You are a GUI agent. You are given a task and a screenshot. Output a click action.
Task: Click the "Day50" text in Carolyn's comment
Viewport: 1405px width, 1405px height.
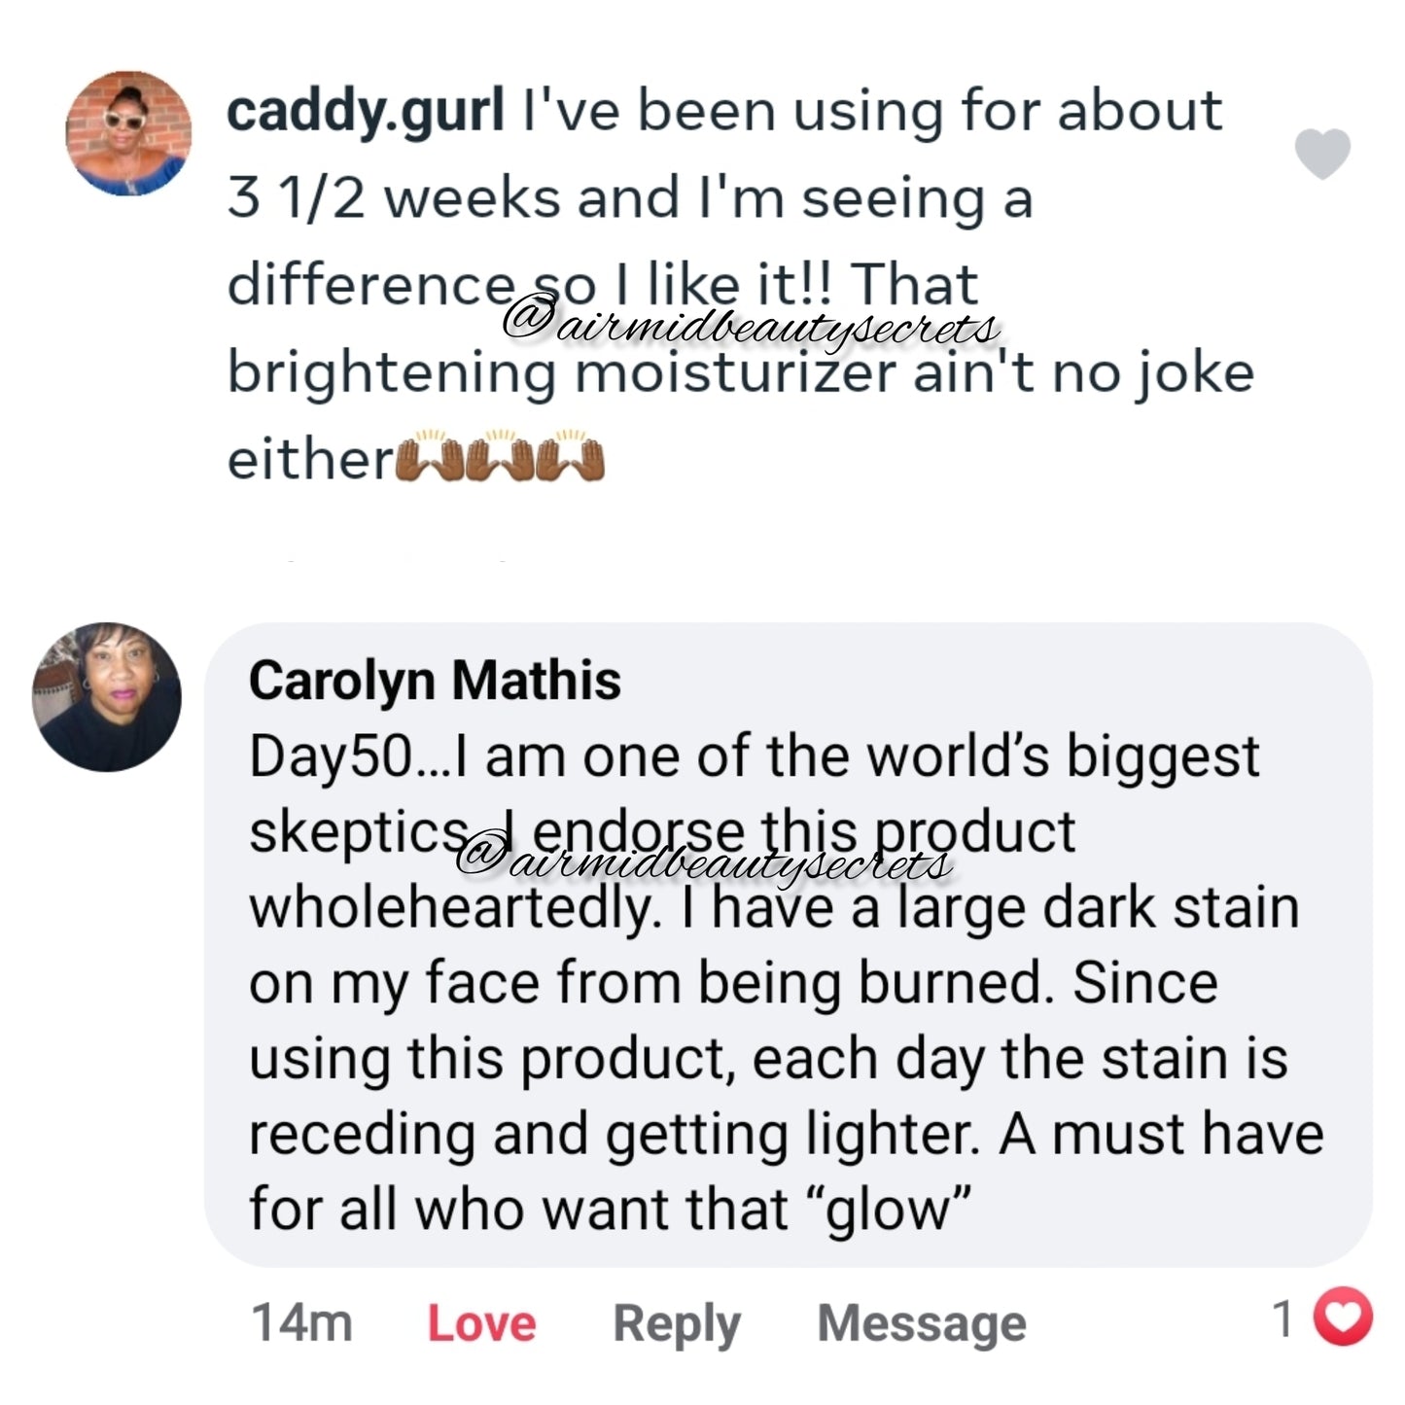331,757
